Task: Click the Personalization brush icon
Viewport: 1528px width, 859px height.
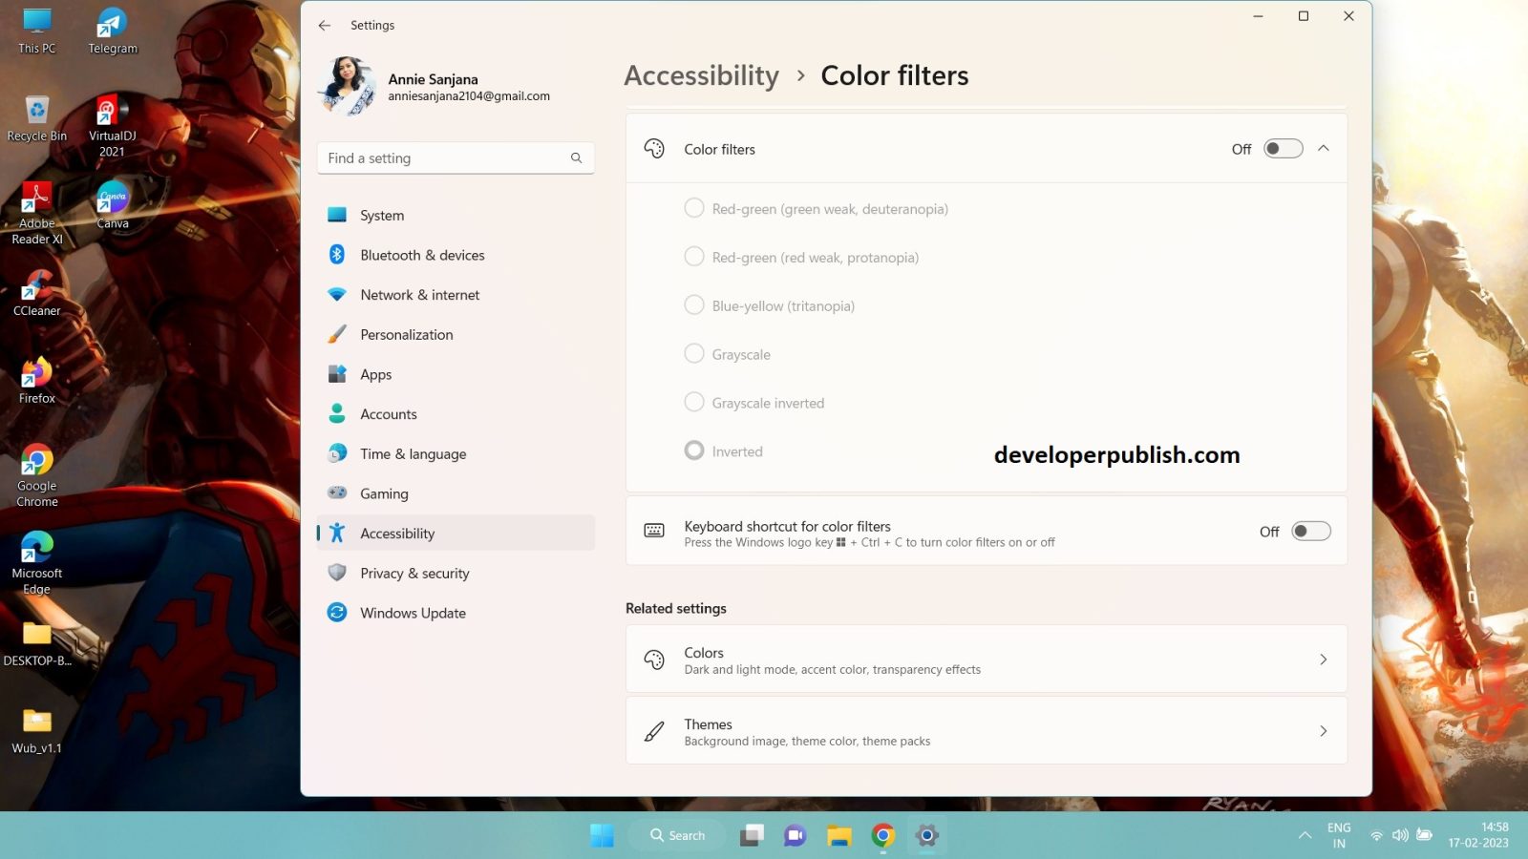Action: pyautogui.click(x=337, y=334)
